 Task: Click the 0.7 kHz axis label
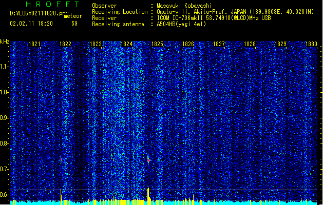4,169
